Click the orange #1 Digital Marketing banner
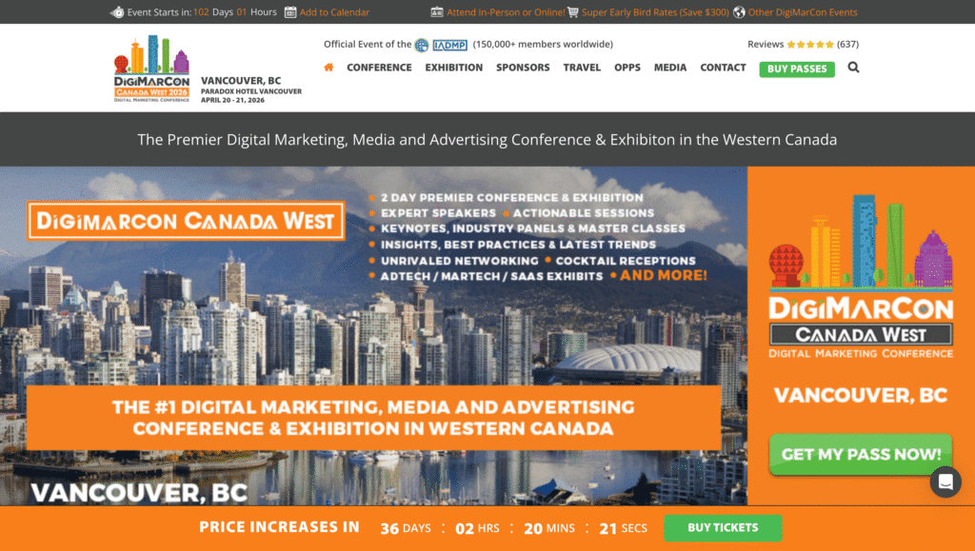The image size is (975, 551). tap(372, 418)
